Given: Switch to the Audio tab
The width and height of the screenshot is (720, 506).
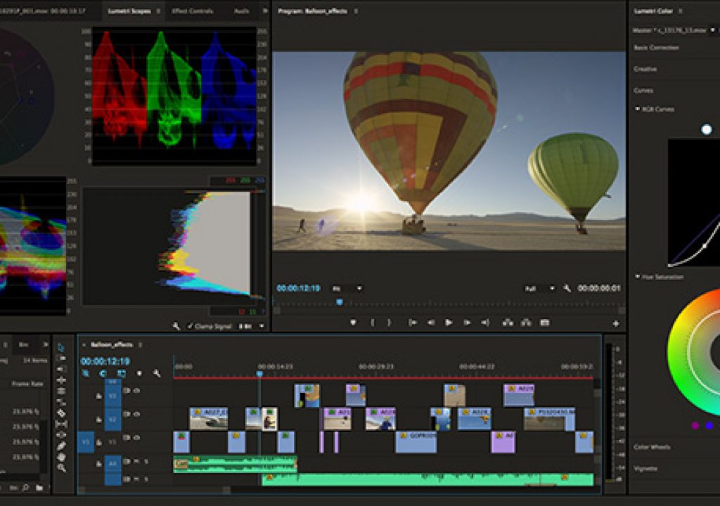Looking at the screenshot, I should pos(242,11).
